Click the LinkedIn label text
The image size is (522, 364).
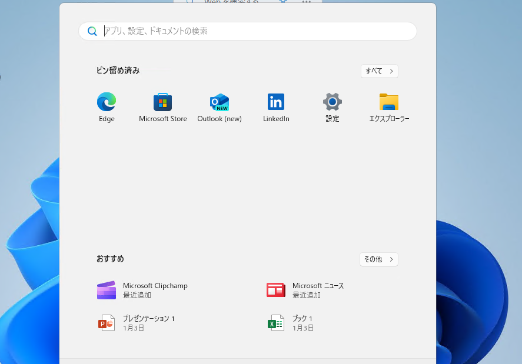point(276,119)
